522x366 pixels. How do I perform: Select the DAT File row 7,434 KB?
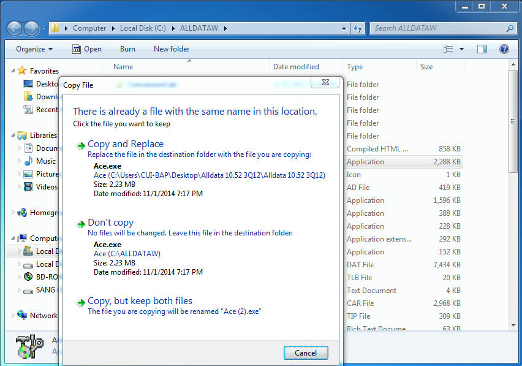(403, 265)
